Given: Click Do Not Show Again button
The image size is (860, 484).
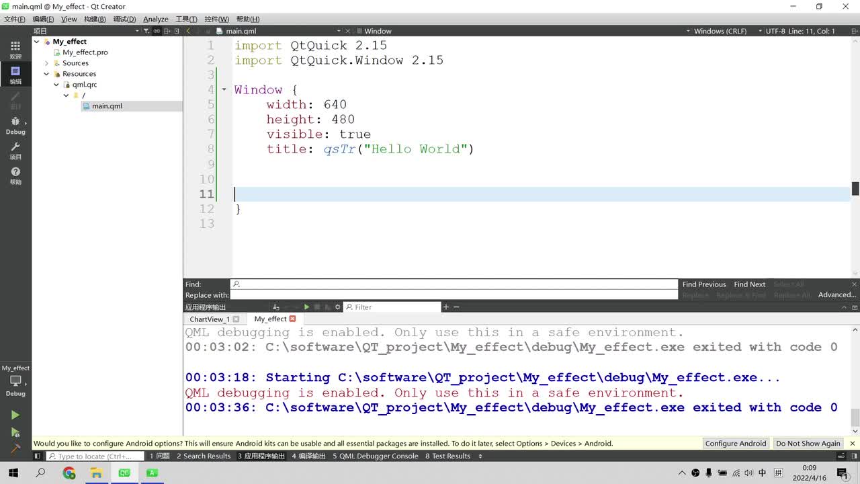Looking at the screenshot, I should tap(808, 444).
